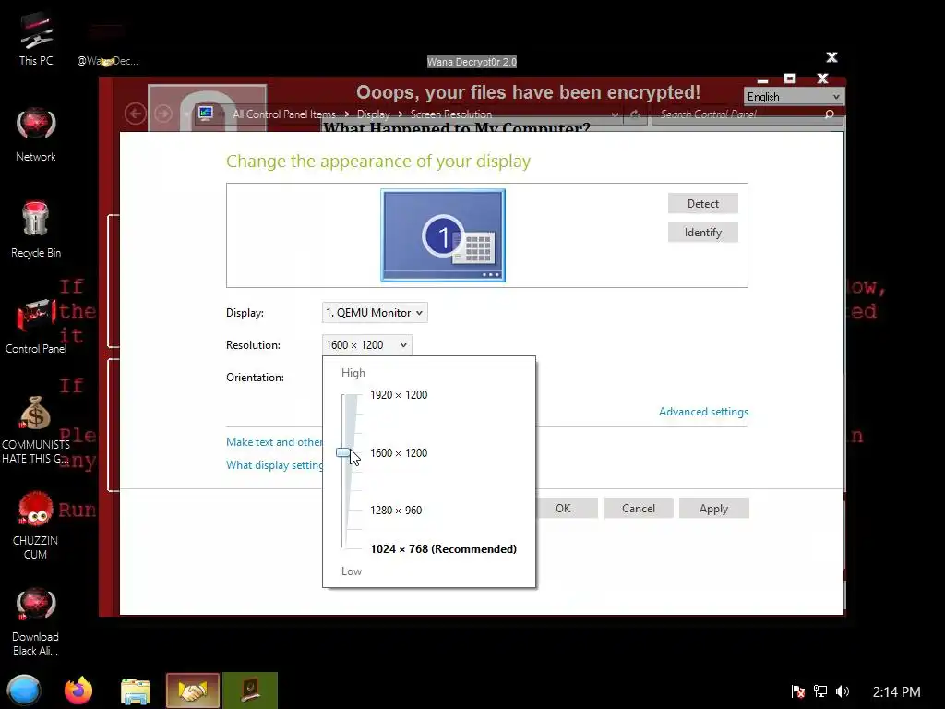Open the Display dropdown QEMU Monitor
945x709 pixels.
point(375,312)
